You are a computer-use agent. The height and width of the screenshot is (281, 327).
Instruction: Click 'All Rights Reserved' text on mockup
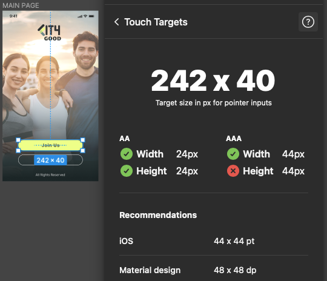[50, 175]
